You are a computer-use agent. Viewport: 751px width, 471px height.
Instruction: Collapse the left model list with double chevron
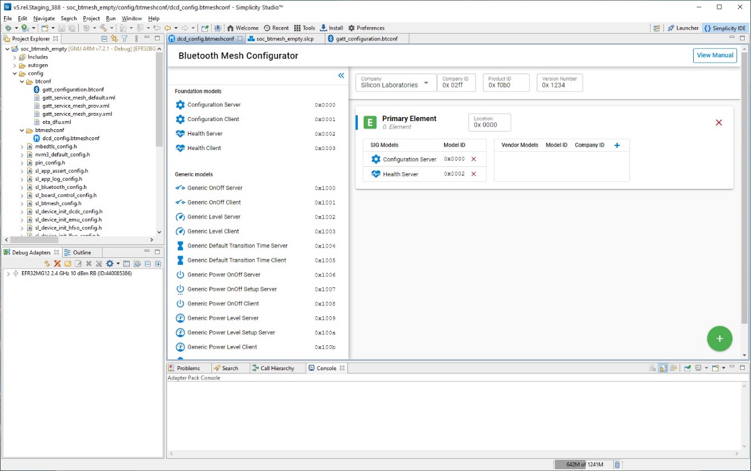(341, 75)
